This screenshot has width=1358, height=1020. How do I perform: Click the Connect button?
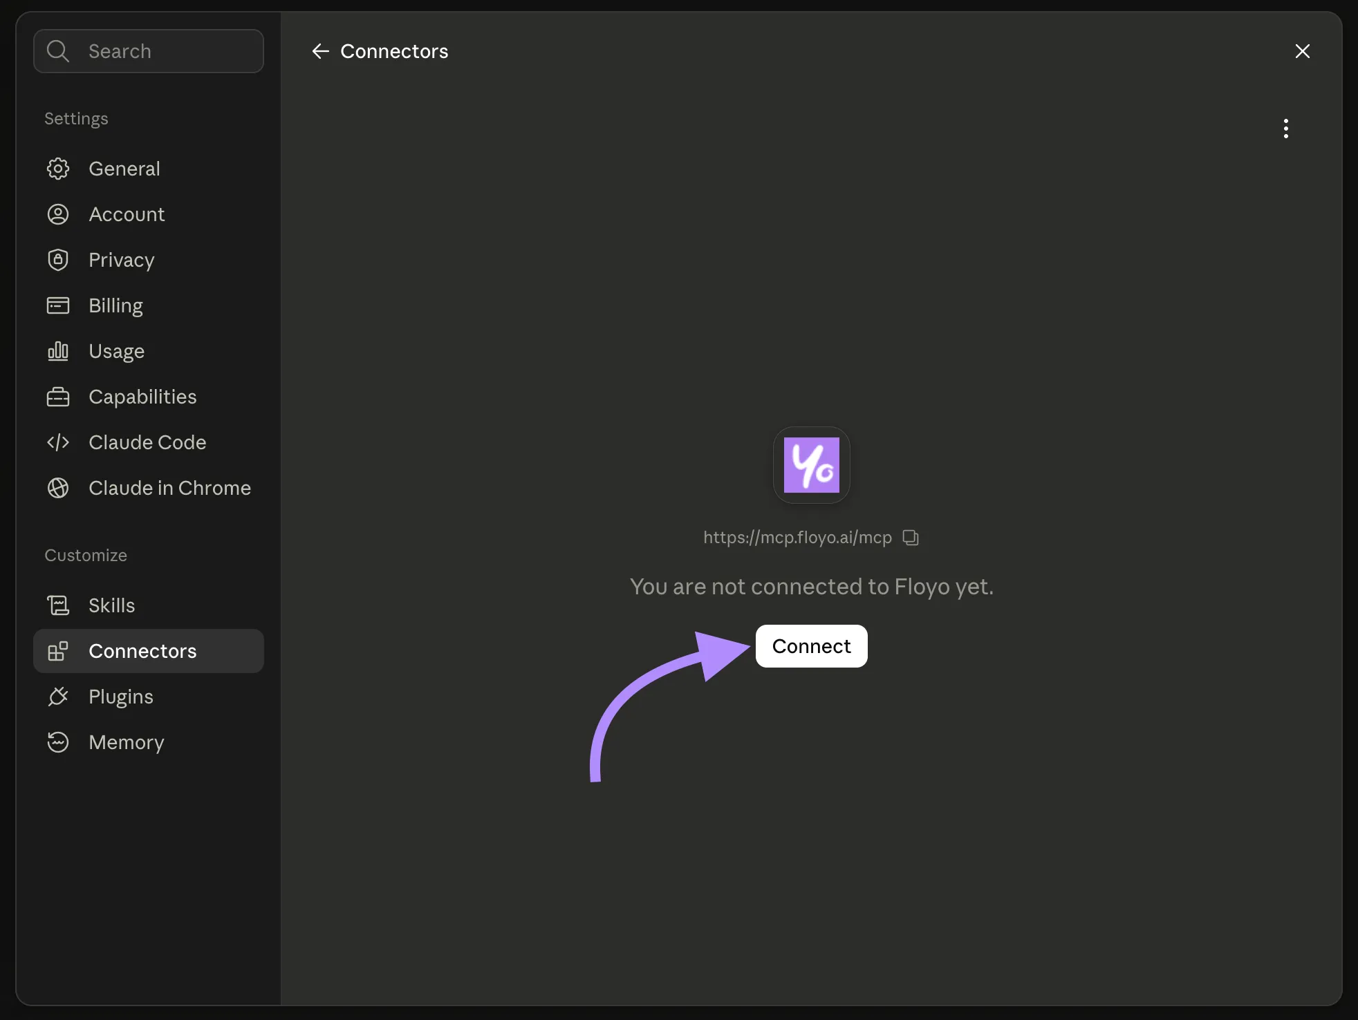point(812,646)
